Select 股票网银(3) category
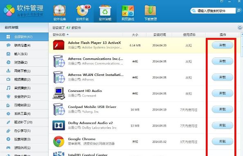The height and width of the screenshot is (156, 243). [x=24, y=139]
